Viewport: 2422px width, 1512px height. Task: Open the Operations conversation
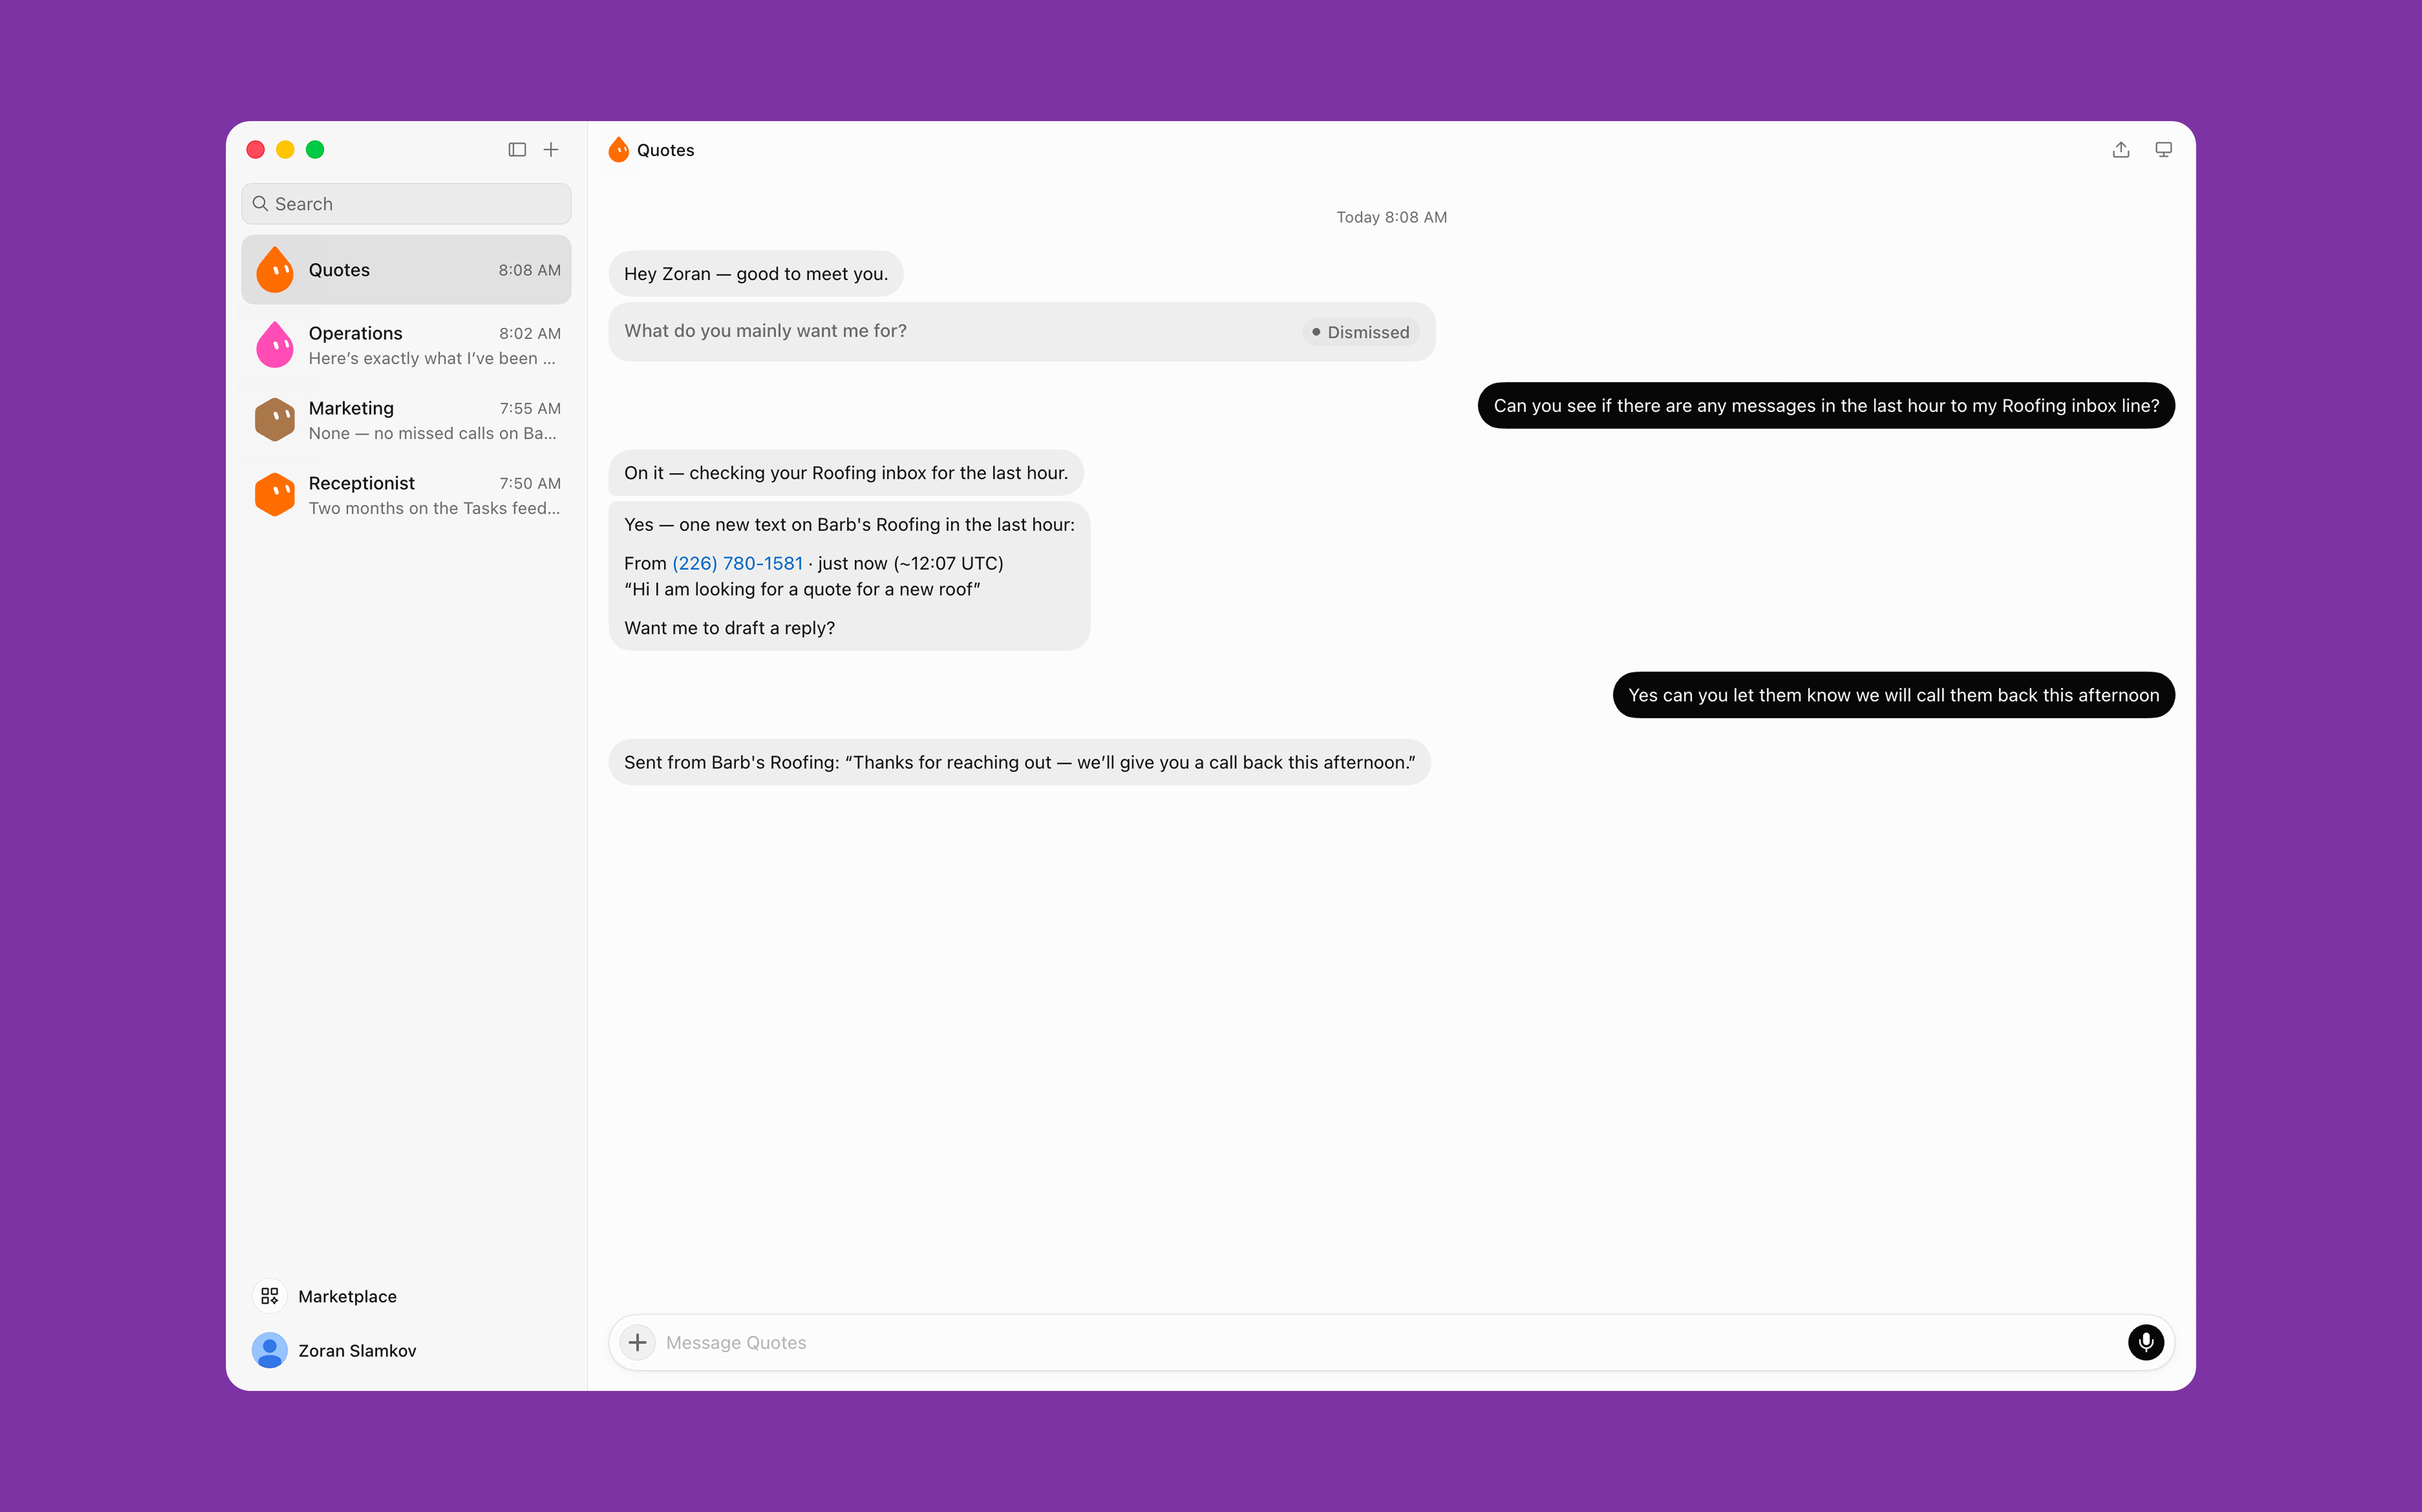tap(406, 345)
